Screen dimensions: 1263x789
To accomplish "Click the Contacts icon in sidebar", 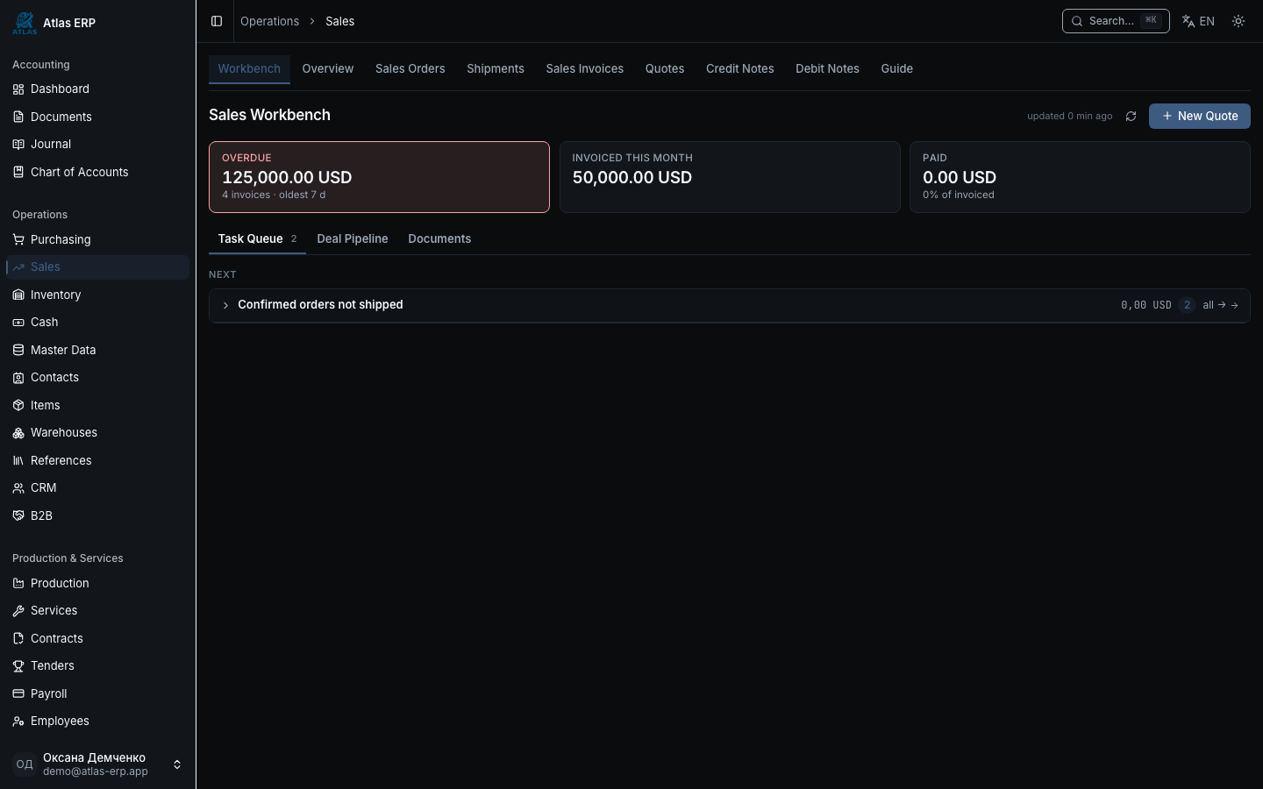I will (18, 378).
